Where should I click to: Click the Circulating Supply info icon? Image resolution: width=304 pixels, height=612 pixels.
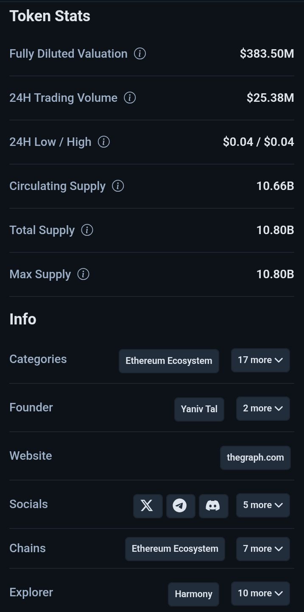click(118, 186)
